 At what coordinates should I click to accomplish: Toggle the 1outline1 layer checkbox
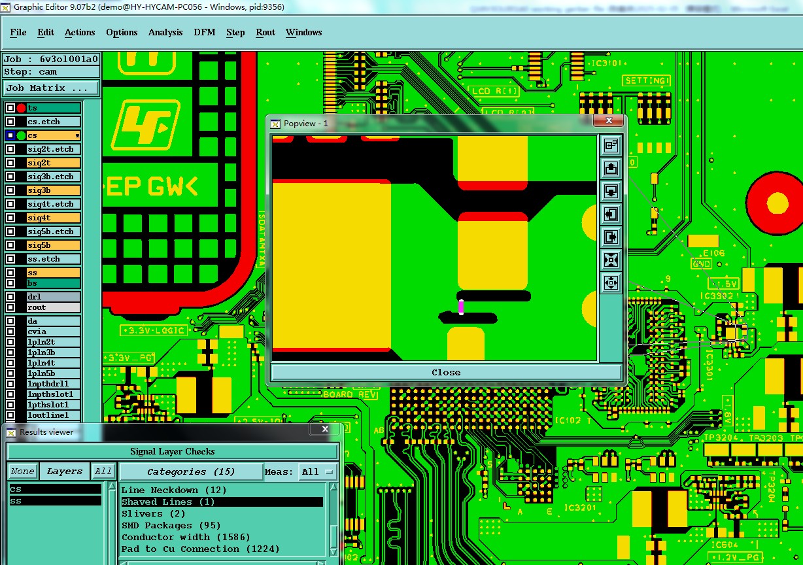pyautogui.click(x=10, y=415)
